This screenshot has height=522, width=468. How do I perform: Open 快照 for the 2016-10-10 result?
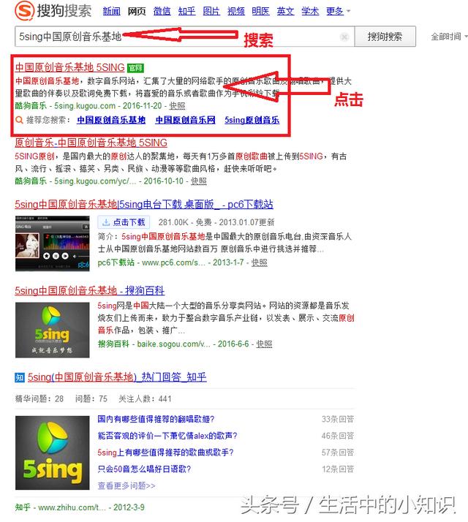[x=198, y=181]
